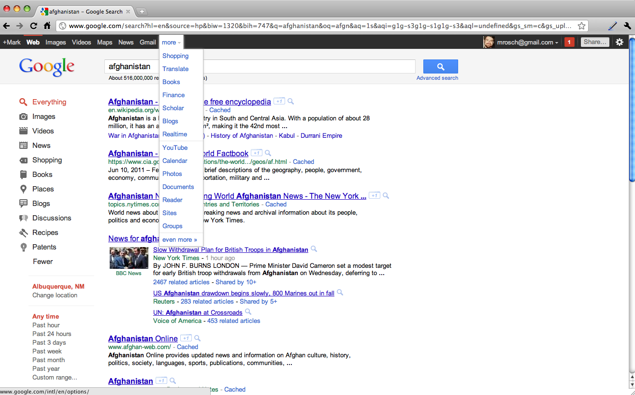Open Slow Withdrawal Plan news headline

coord(231,250)
